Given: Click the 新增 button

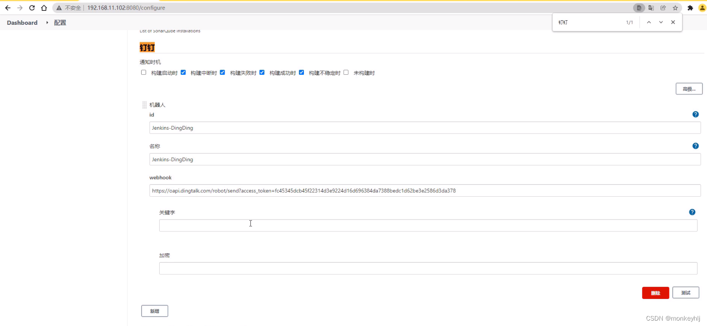Looking at the screenshot, I should tap(155, 311).
